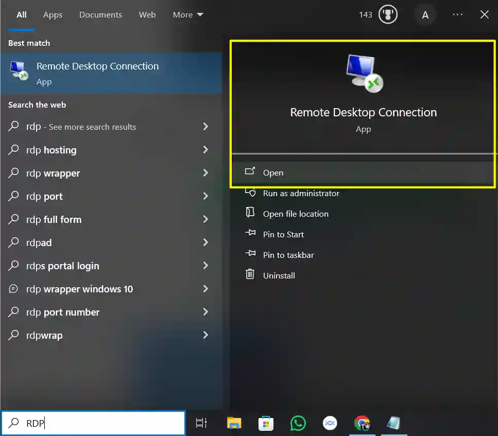Viewport: 498px width, 436px height.
Task: Click the Pin to Start pin icon
Action: pyautogui.click(x=250, y=233)
